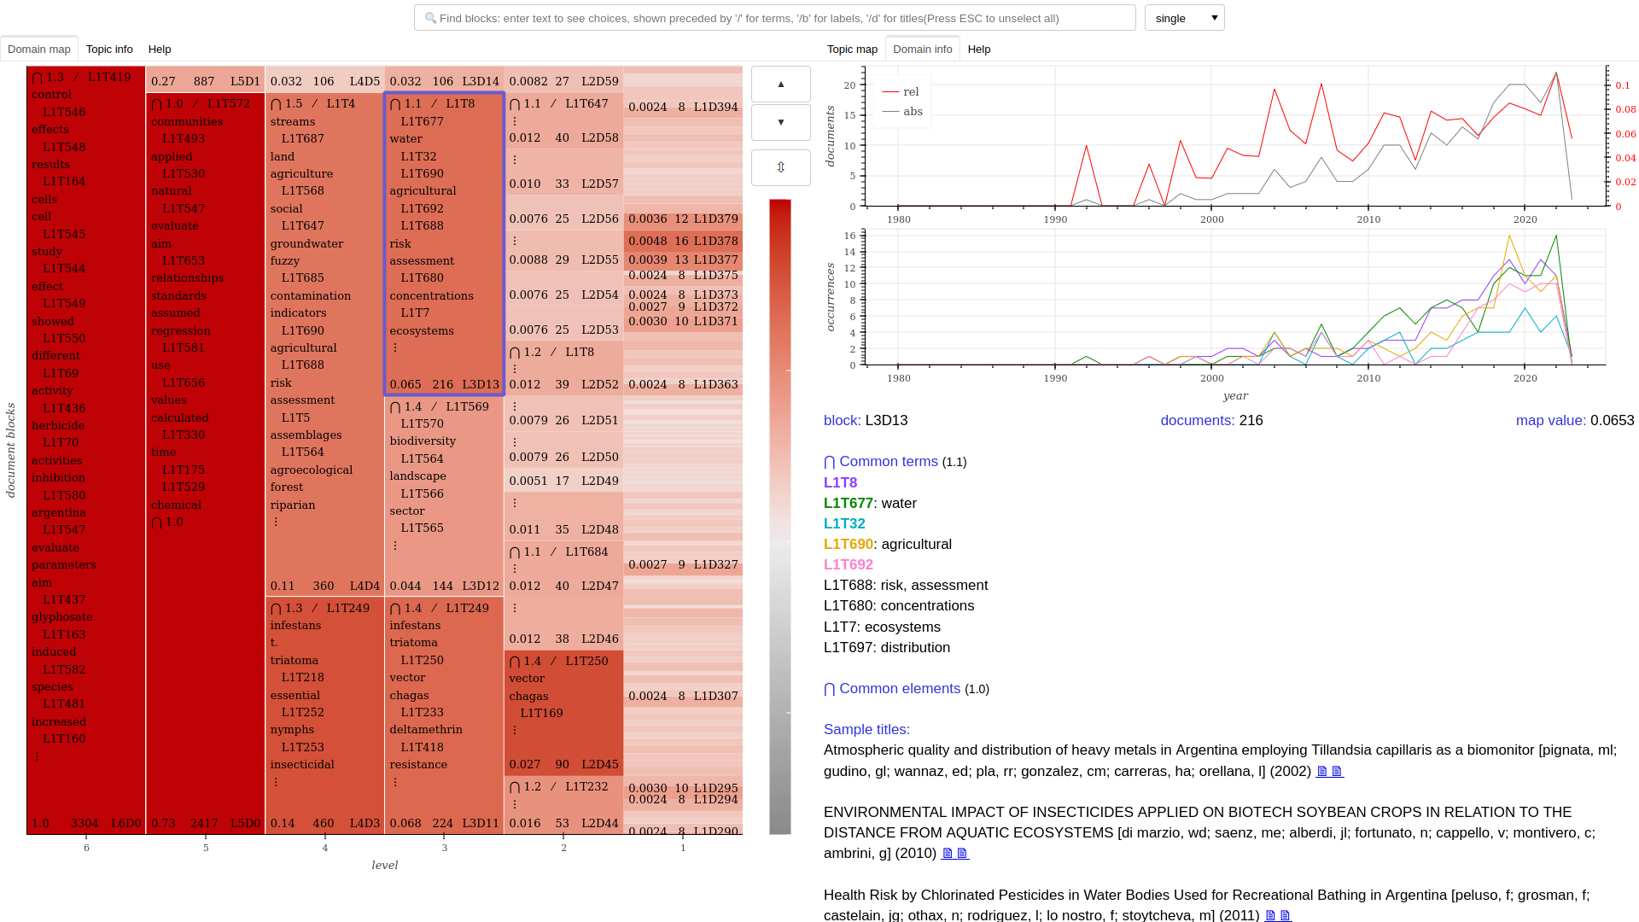Open the left panel Help tab
The width and height of the screenshot is (1639, 922).
[160, 50]
